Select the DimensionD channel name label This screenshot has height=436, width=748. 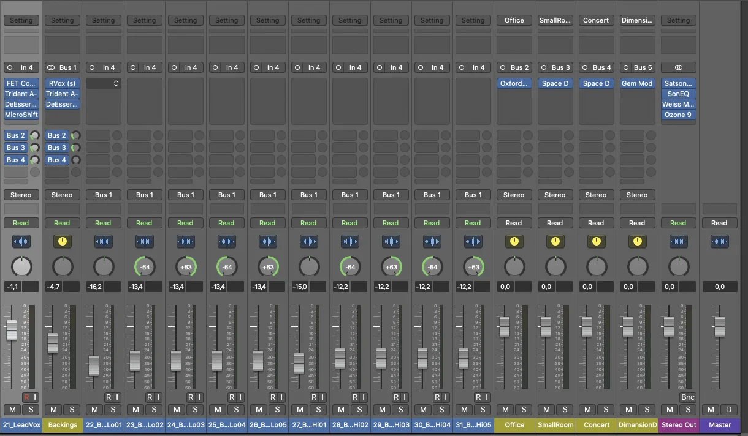click(638, 424)
